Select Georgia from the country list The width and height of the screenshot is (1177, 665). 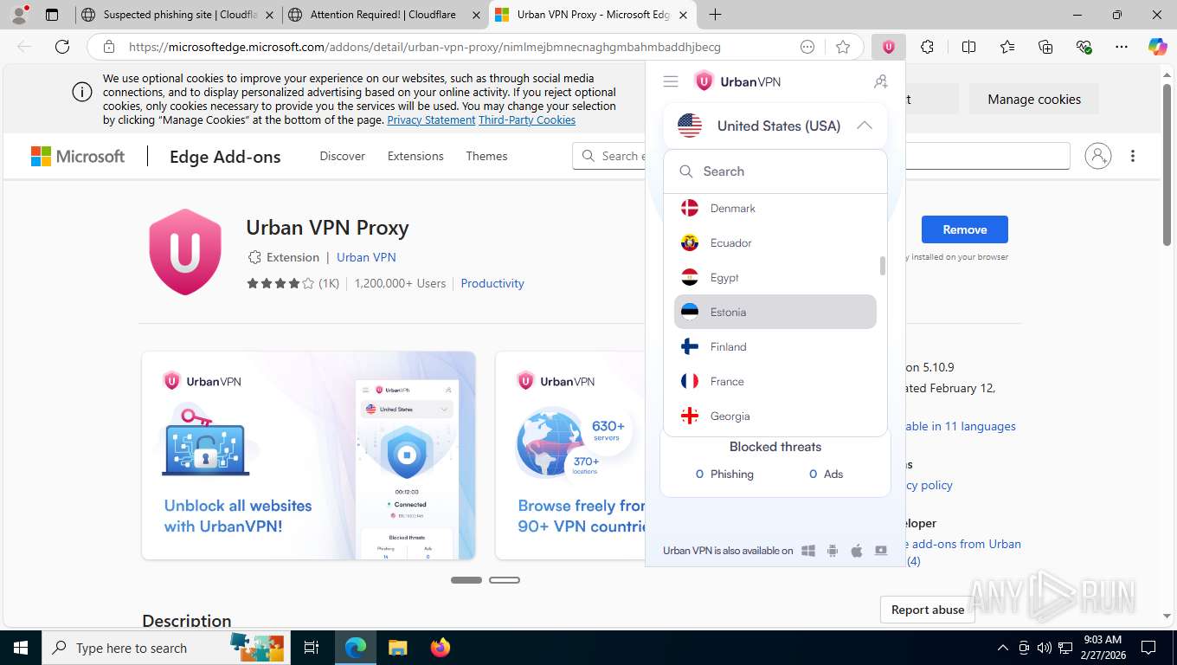pyautogui.click(x=775, y=416)
